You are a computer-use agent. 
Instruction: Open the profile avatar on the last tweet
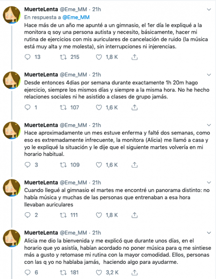[11, 238]
